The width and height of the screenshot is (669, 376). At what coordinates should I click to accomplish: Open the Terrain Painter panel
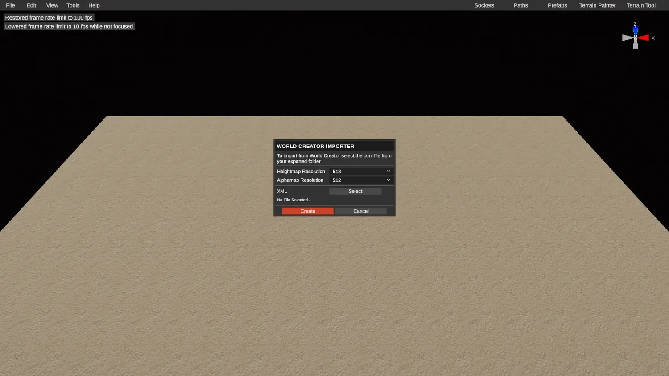597,5
